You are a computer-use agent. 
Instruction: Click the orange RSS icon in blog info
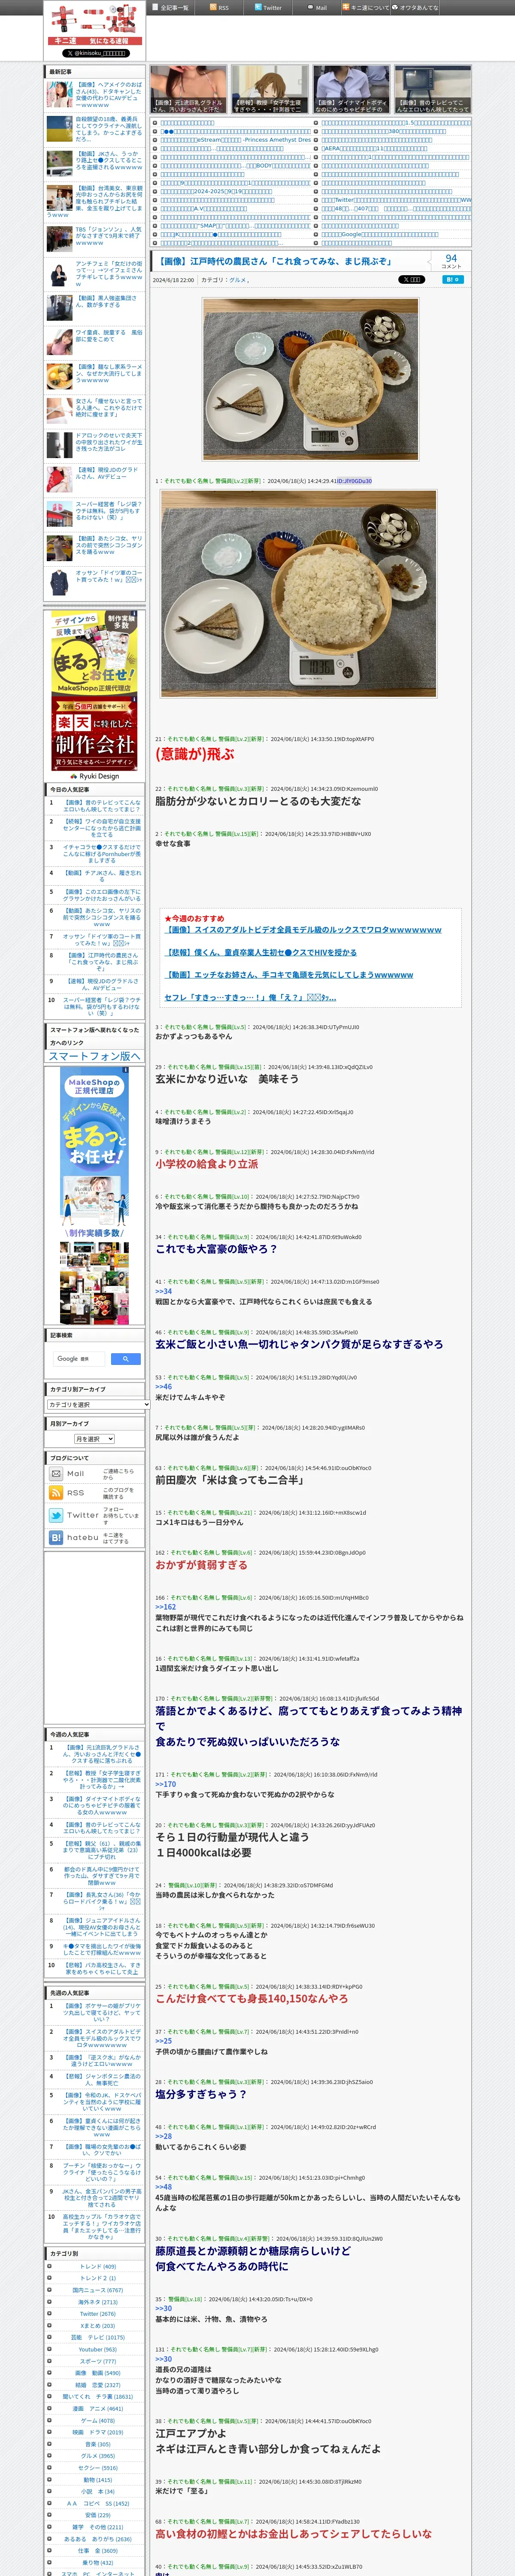(56, 1493)
